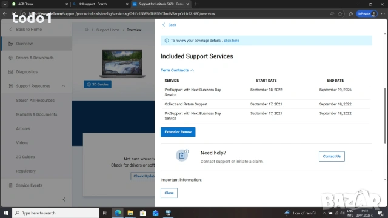Go back using the panel Back link
The height and width of the screenshot is (218, 388).
click(x=169, y=25)
